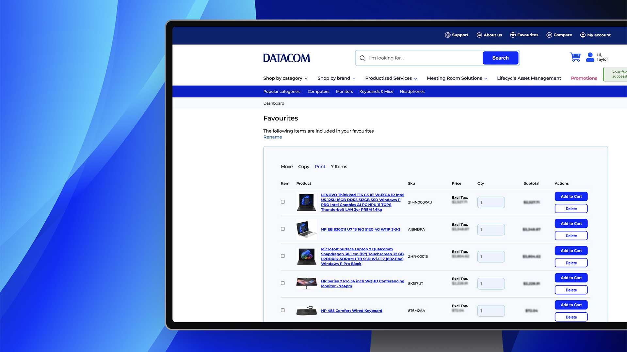Click the blue user avatar beside Hi, Taylor
The height and width of the screenshot is (352, 627).
pos(590,57)
